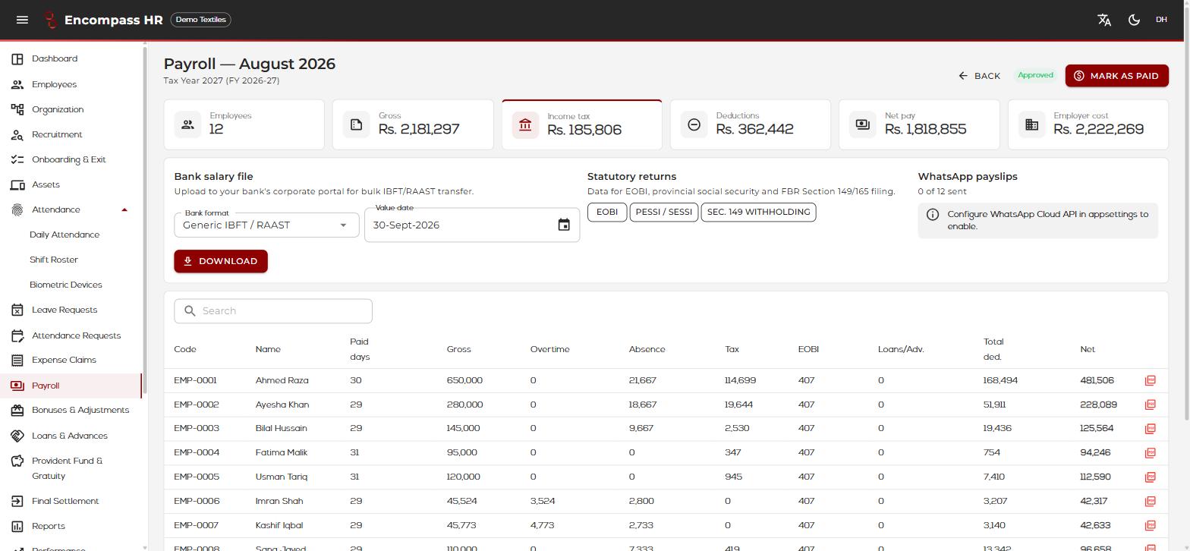Open the hamburger navigation menu
The image size is (1190, 551).
click(22, 20)
